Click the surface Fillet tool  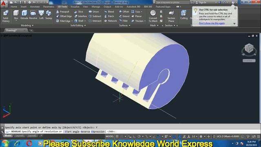pos(123,21)
